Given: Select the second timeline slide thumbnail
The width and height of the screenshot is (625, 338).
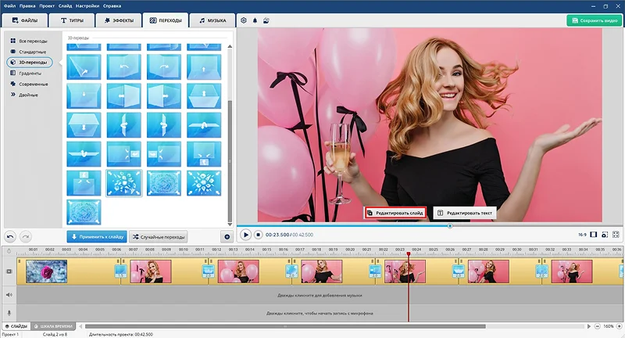Looking at the screenshot, I should pyautogui.click(x=151, y=271).
